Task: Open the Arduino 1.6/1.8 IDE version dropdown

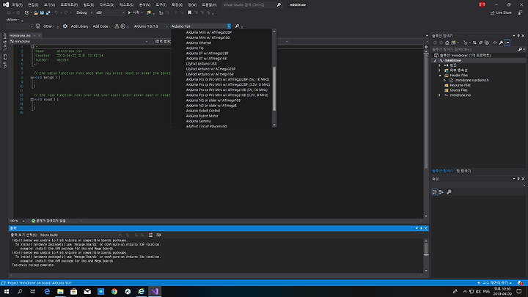Action: coord(150,26)
